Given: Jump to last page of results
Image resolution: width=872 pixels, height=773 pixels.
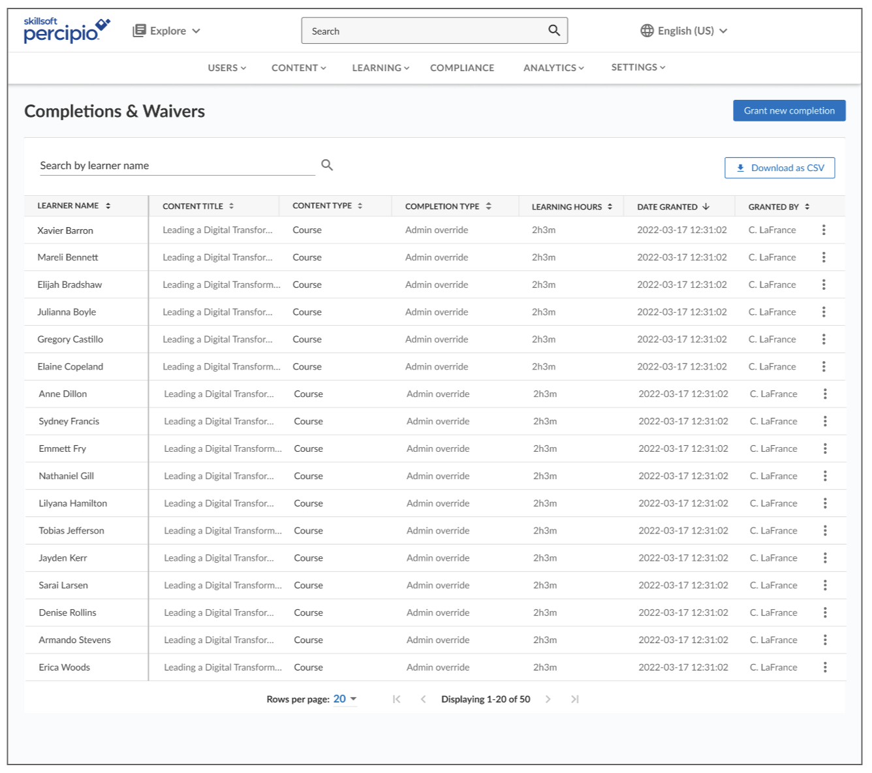Looking at the screenshot, I should (574, 699).
